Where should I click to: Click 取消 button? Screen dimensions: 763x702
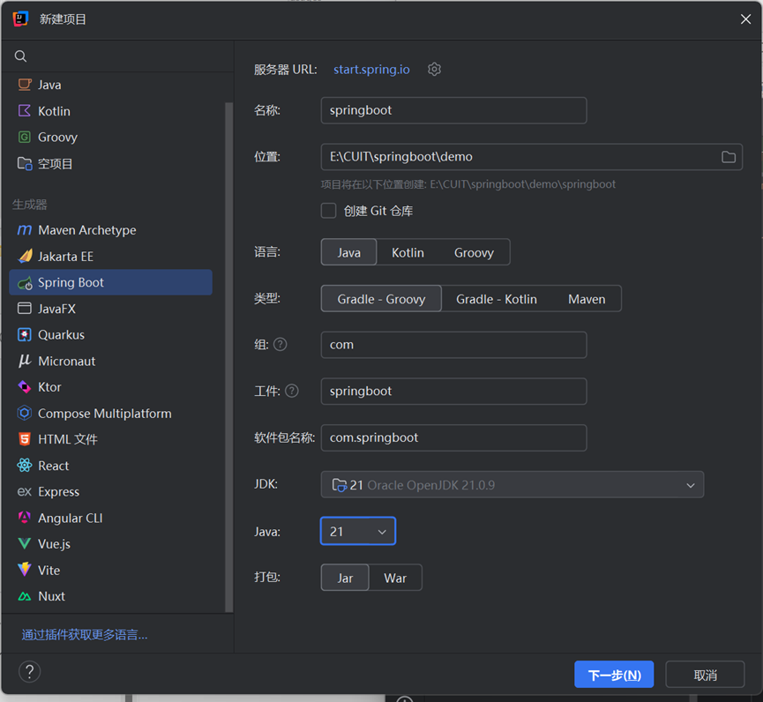tap(705, 675)
